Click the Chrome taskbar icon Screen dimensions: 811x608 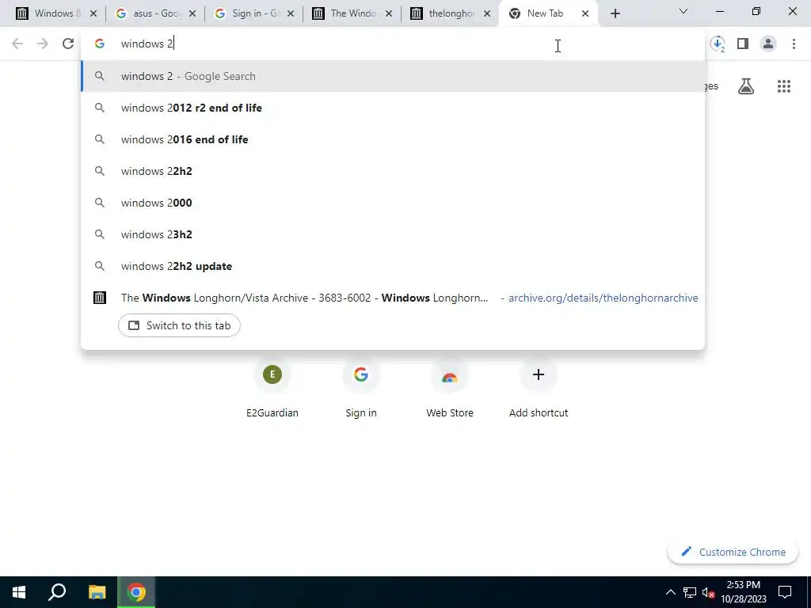tap(136, 592)
